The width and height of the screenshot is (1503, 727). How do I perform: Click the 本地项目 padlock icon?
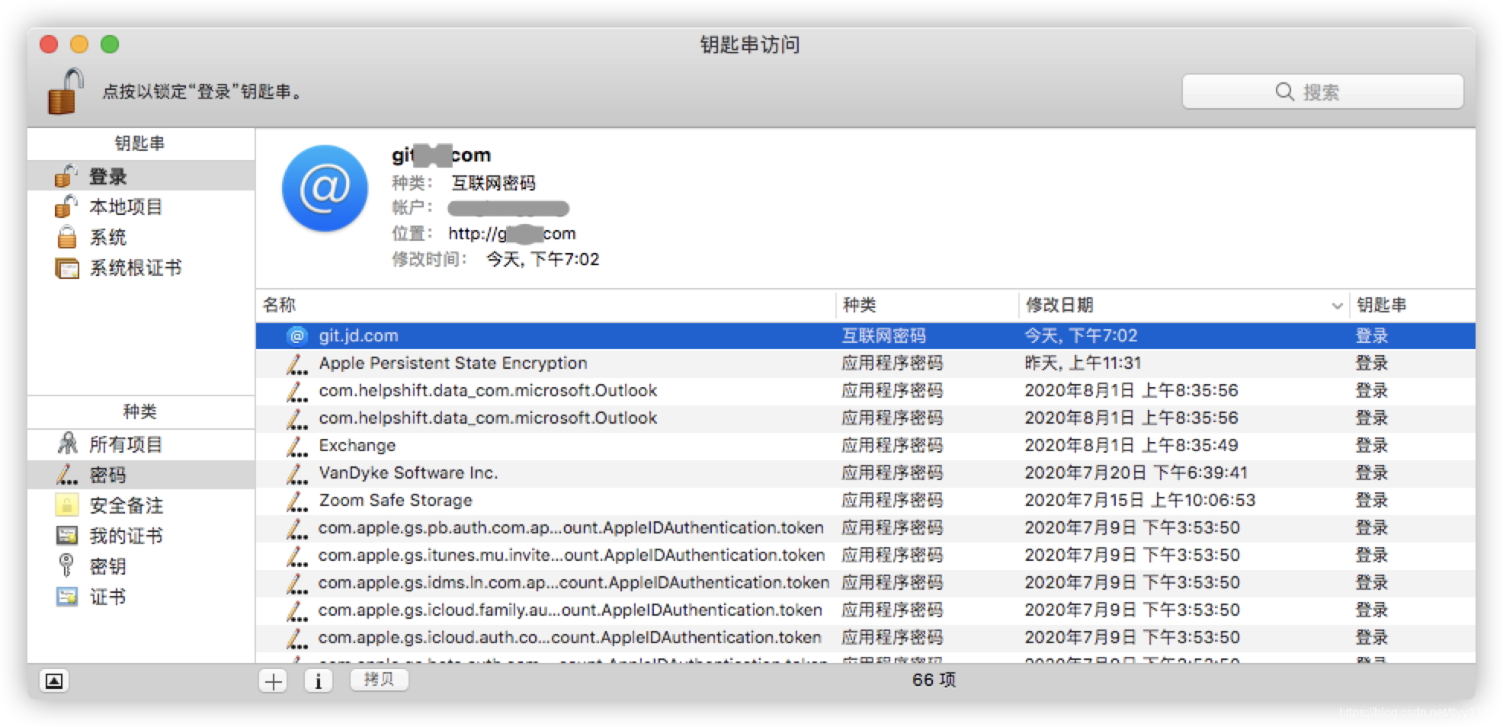click(66, 207)
